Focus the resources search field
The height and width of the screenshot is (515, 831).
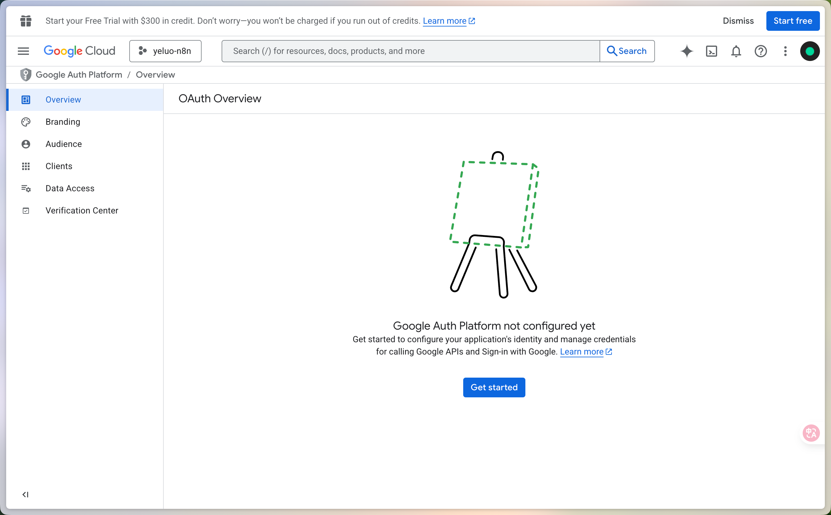(x=410, y=51)
